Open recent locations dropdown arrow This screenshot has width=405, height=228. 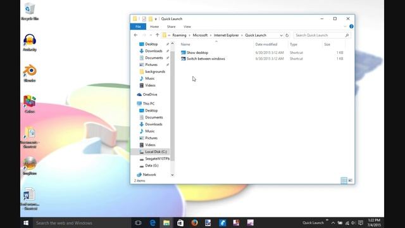pos(151,35)
